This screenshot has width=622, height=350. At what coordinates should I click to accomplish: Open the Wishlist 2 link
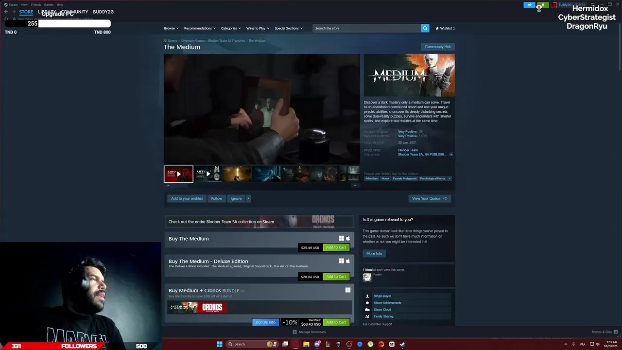[445, 28]
